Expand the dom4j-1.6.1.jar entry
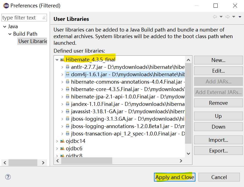244x187 pixels. (62, 75)
